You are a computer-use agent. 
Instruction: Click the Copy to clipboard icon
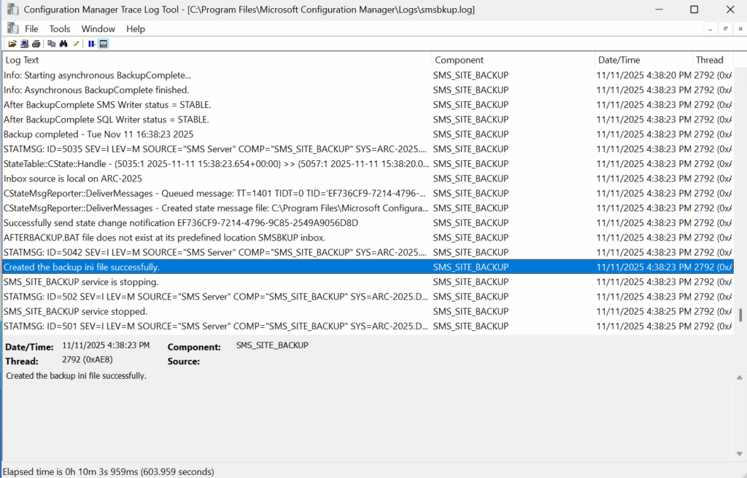click(52, 44)
